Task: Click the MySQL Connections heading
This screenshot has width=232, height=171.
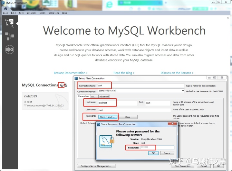Action: point(40,85)
